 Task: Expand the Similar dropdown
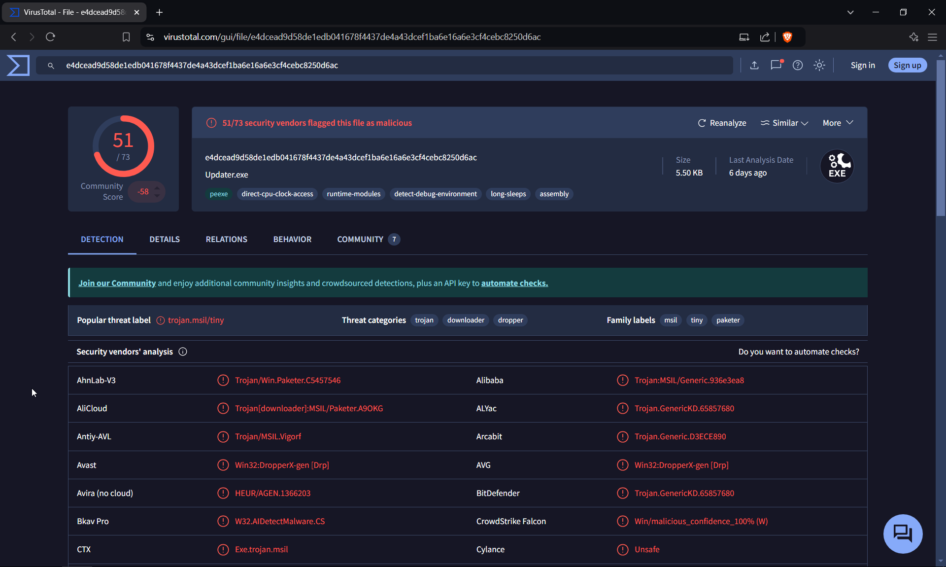[x=784, y=123]
